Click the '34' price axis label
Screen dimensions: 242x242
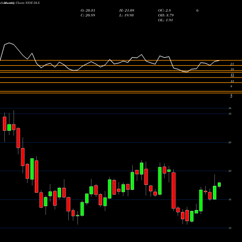coord(230,108)
